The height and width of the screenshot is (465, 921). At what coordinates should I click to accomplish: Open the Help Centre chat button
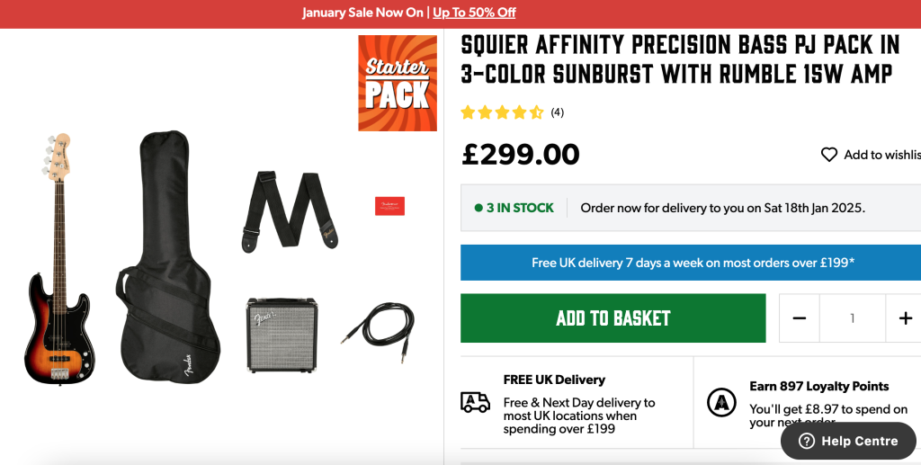tap(848, 441)
